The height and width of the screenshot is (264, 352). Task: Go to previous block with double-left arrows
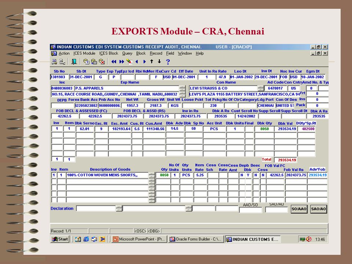tap(114, 62)
